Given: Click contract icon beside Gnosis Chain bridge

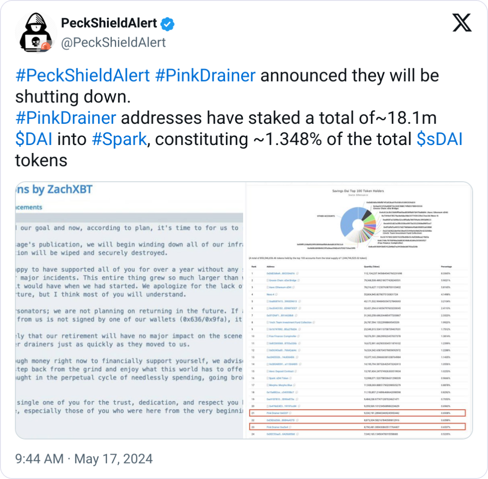Looking at the screenshot, I should (x=268, y=280).
